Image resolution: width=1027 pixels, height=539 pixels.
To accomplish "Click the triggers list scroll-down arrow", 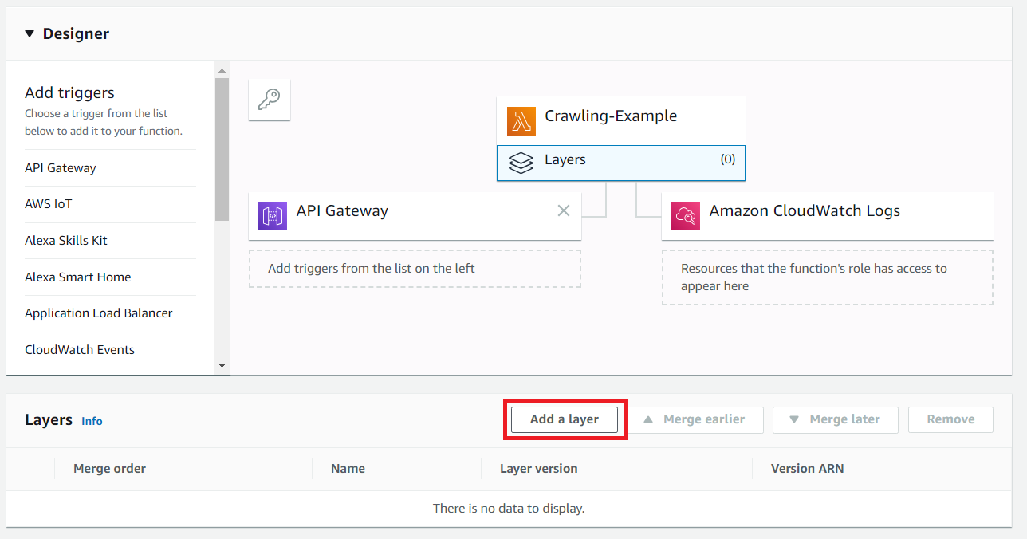I will point(222,366).
